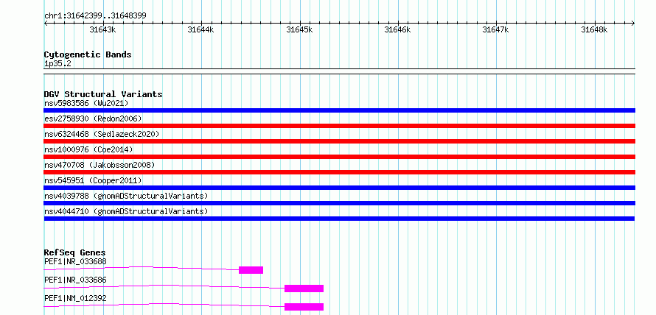Viewport: 656px width, 315px height.
Task: Click the red bar for nsv6324468
Action: tap(339, 141)
